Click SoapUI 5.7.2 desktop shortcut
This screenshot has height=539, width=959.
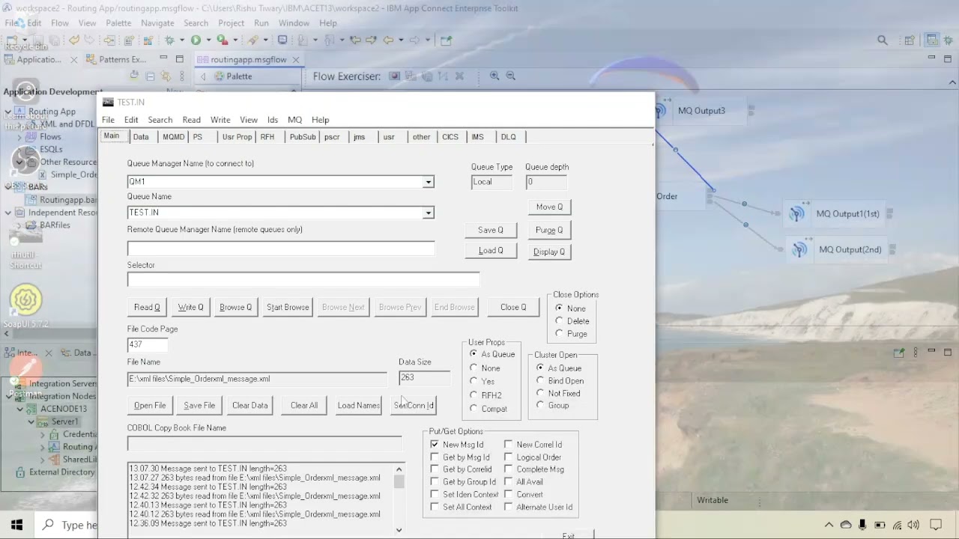(25, 307)
